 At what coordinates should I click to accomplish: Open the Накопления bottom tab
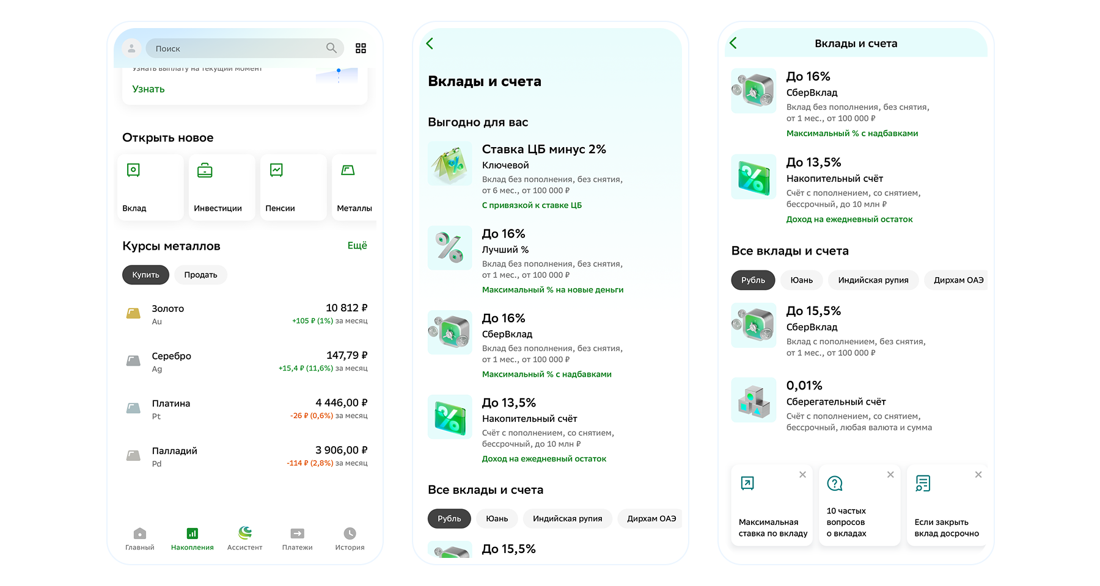pyautogui.click(x=193, y=538)
